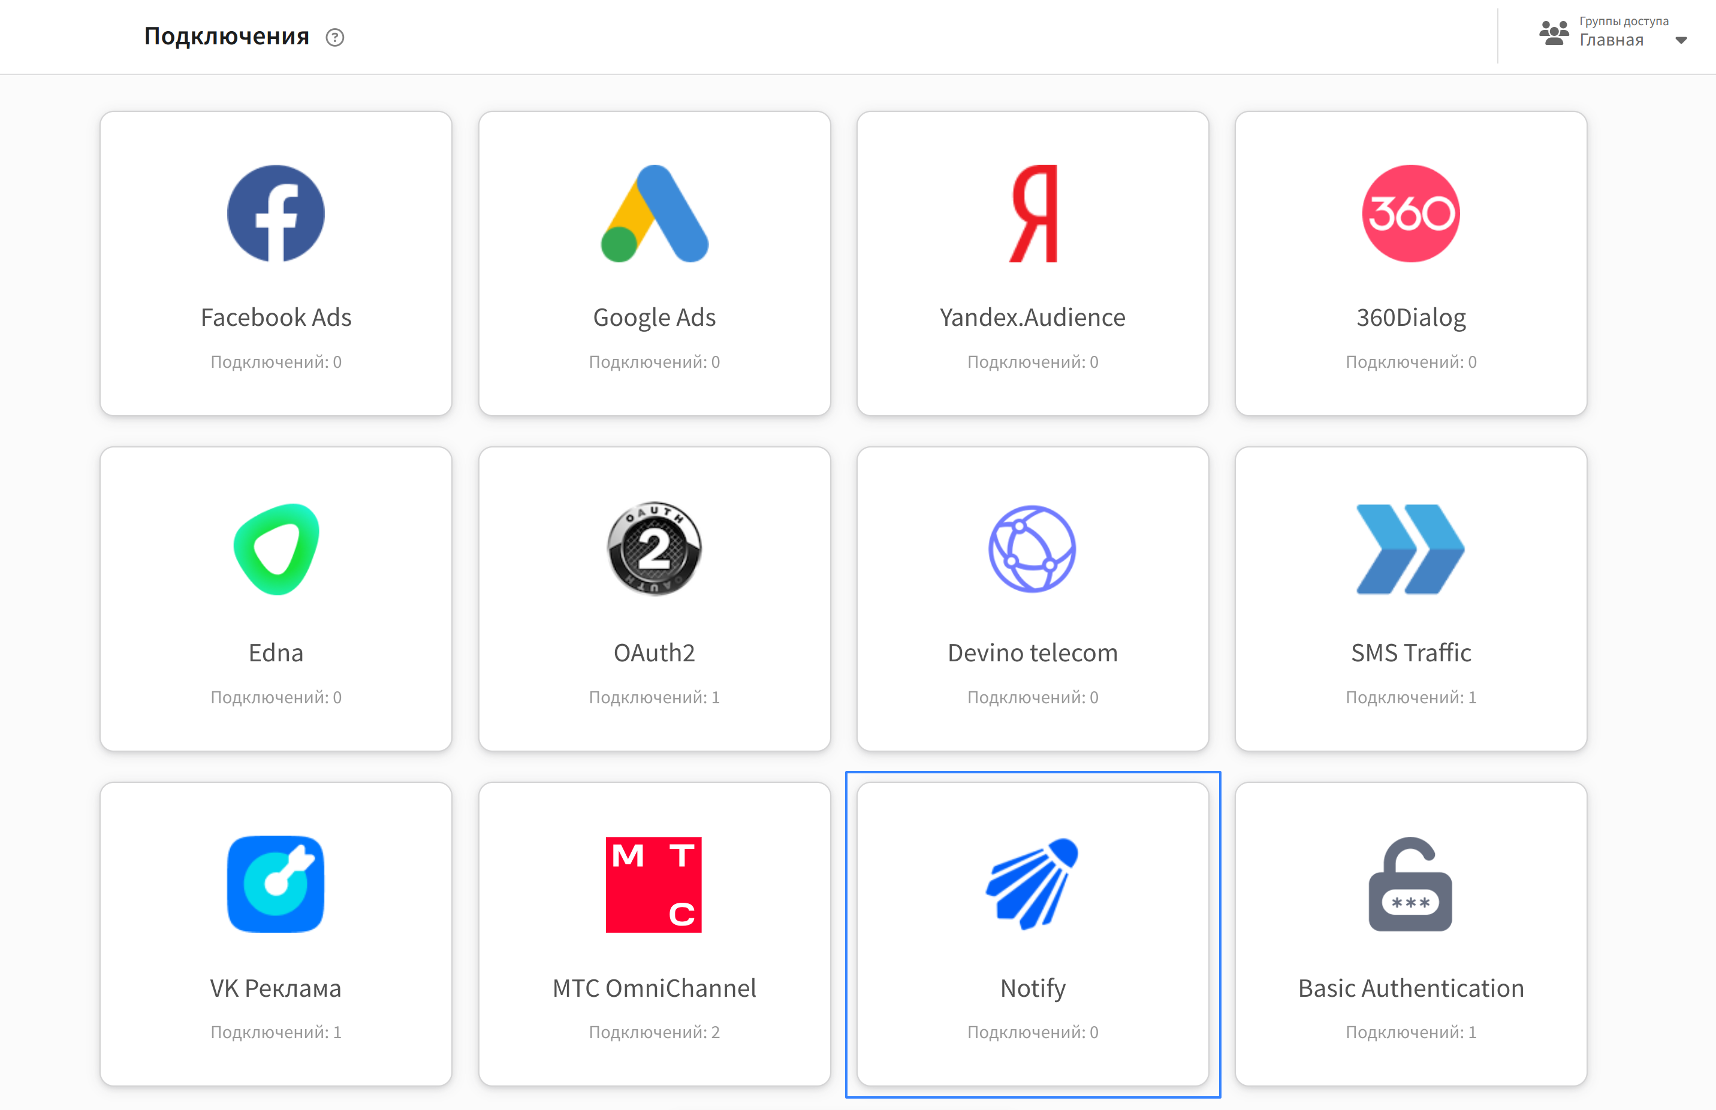Select the МТС red square logo
The image size is (1716, 1110).
(654, 884)
